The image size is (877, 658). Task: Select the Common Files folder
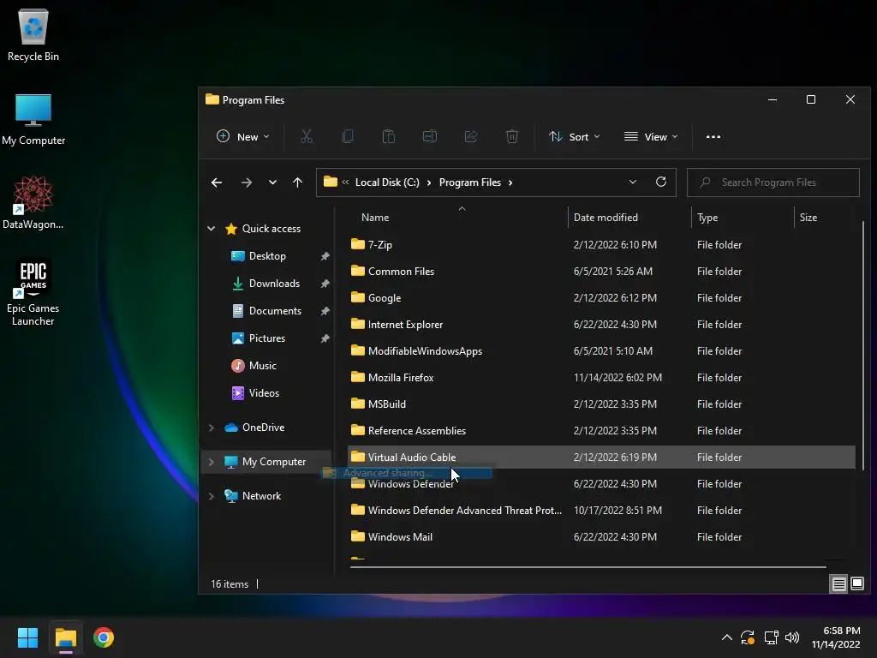click(601, 272)
